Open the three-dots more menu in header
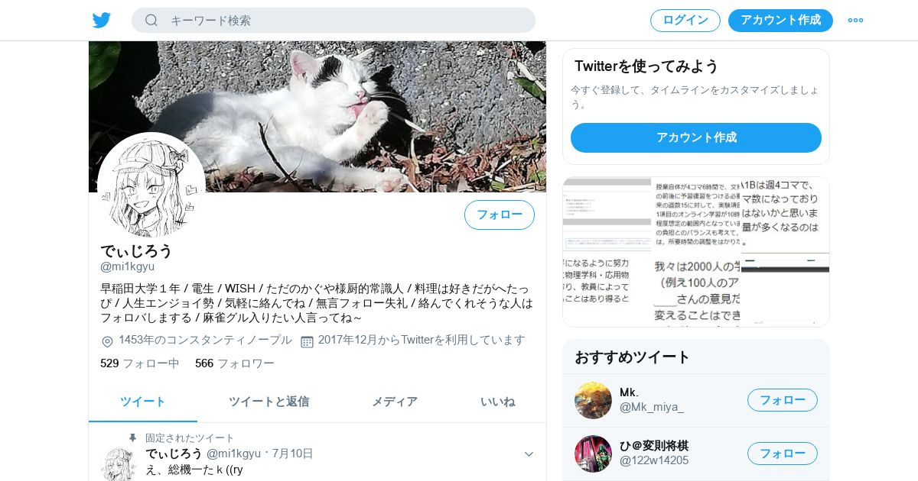 click(855, 21)
